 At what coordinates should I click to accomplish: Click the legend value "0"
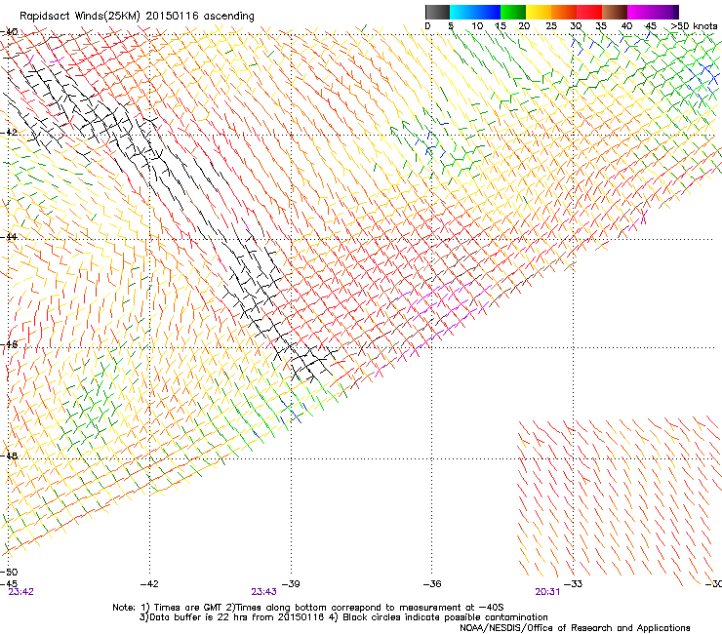click(427, 26)
